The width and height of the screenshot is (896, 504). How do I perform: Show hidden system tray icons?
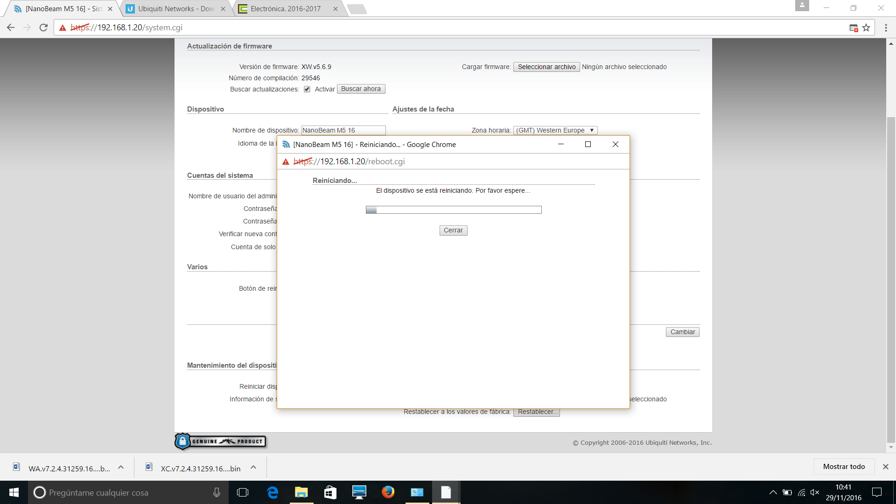773,492
